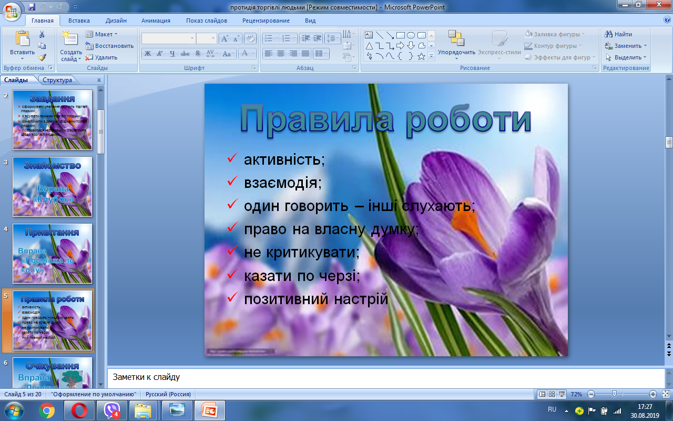The height and width of the screenshot is (421, 673).
Task: Center-align the paragraph text
Action: tap(281, 54)
